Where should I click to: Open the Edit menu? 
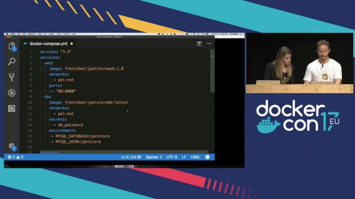tap(24, 34)
